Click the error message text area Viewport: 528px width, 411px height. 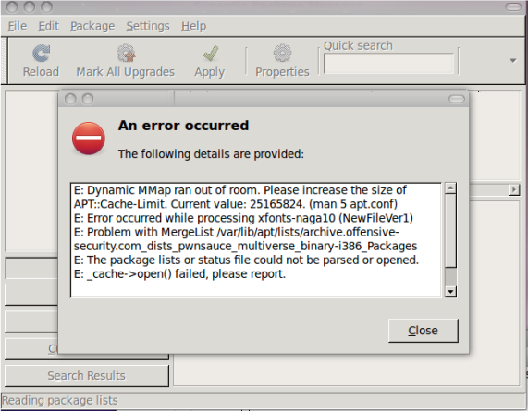point(256,240)
